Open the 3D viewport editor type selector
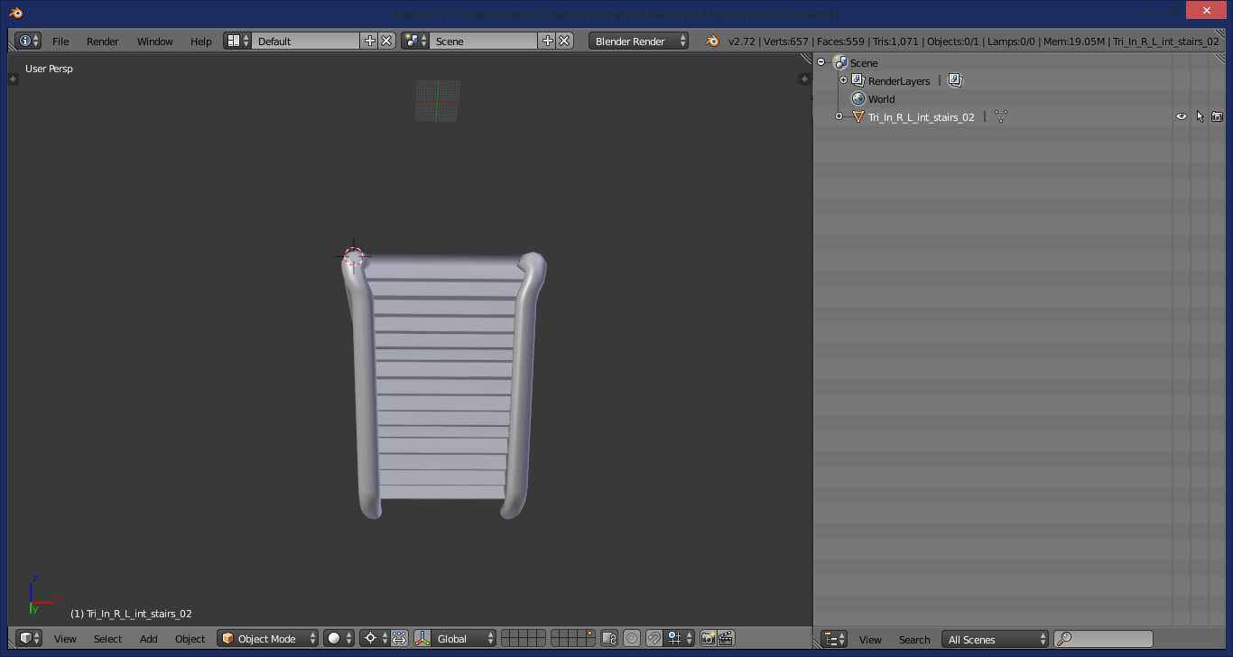 point(29,638)
